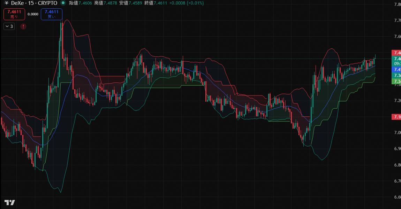The width and height of the screenshot is (401, 209).
Task: Click the blue 7.4611 buy button
Action: tap(52, 14)
